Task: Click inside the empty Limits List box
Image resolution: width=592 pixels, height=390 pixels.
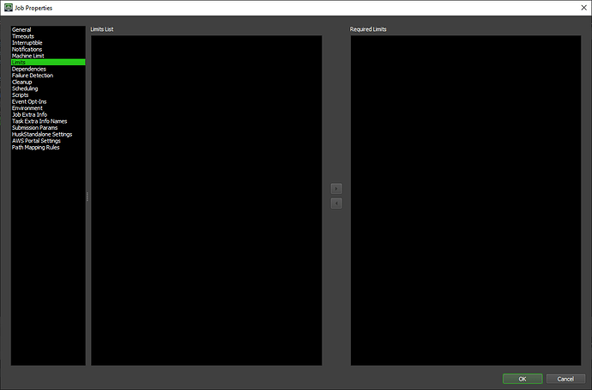Action: pyautogui.click(x=207, y=200)
